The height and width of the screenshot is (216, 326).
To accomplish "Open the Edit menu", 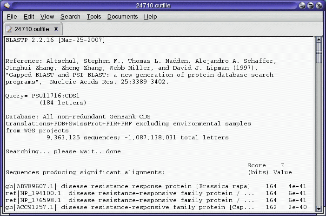I will coord(29,17).
